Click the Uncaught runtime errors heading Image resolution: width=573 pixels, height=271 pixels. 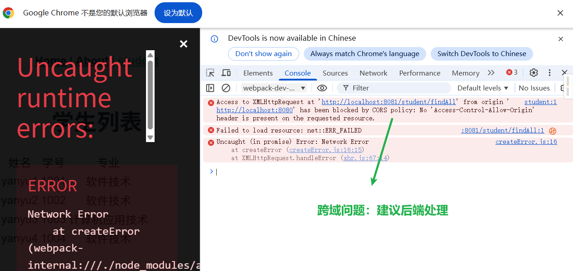[74, 98]
